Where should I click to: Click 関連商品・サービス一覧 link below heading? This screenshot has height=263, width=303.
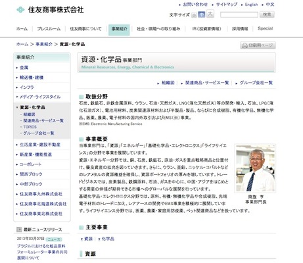point(207,83)
